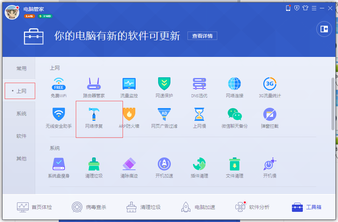Click the round collapse panel button
Screen dimensions: 338x222
coord(324,29)
